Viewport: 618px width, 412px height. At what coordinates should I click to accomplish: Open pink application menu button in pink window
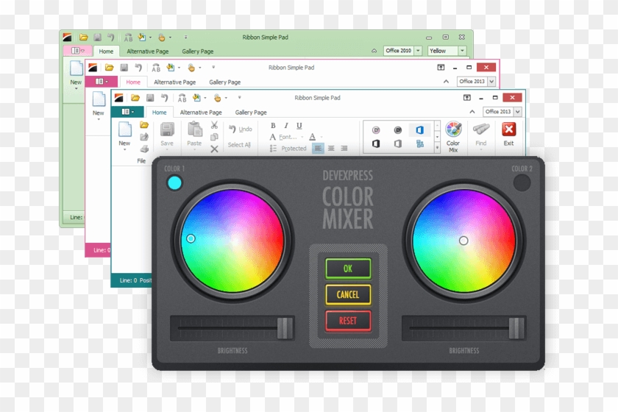102,82
